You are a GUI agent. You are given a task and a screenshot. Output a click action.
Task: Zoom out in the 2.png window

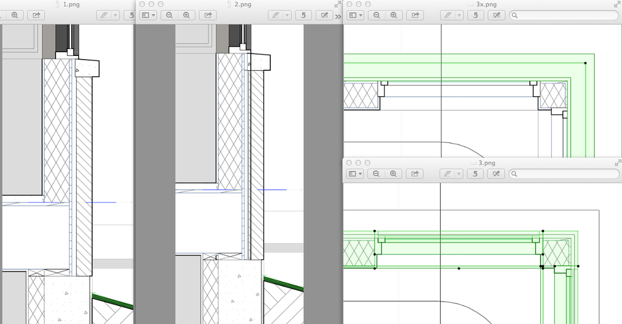pyautogui.click(x=169, y=15)
